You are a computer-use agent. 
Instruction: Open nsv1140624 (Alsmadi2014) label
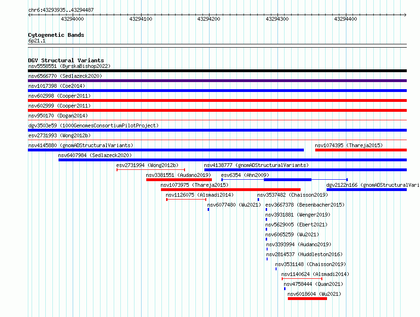pyautogui.click(x=315, y=274)
